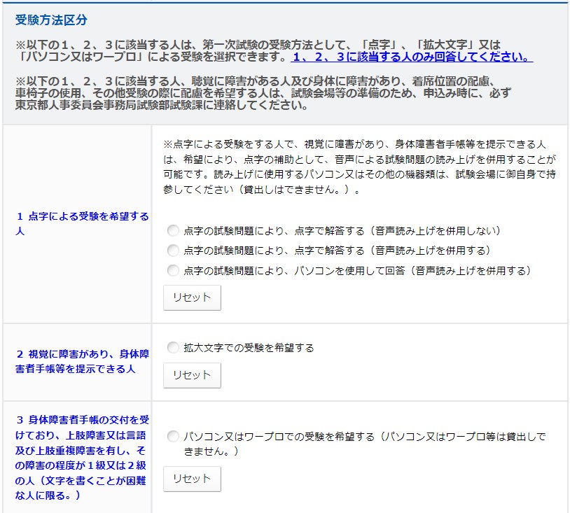Click label text ending with 貸出しできません。）in row 3

point(364,444)
